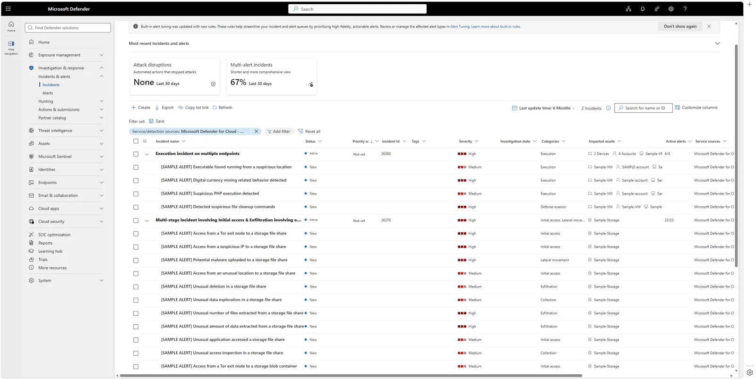Screen dimensions: 756x379
Task: Click the Don't show again button
Action: point(680,26)
